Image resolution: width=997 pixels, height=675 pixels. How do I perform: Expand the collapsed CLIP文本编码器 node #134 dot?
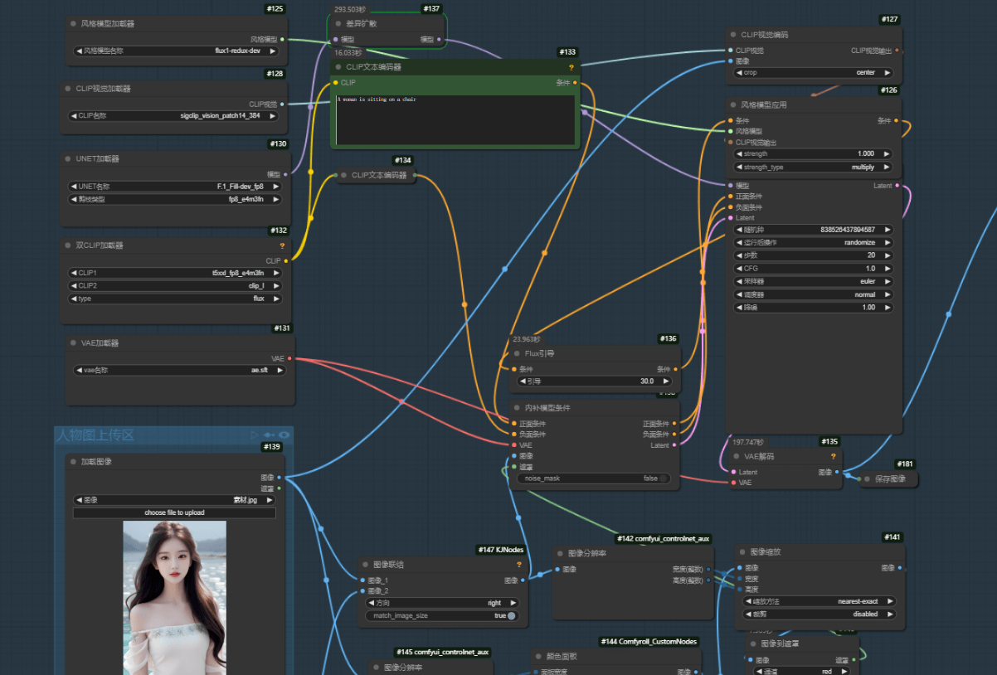344,175
